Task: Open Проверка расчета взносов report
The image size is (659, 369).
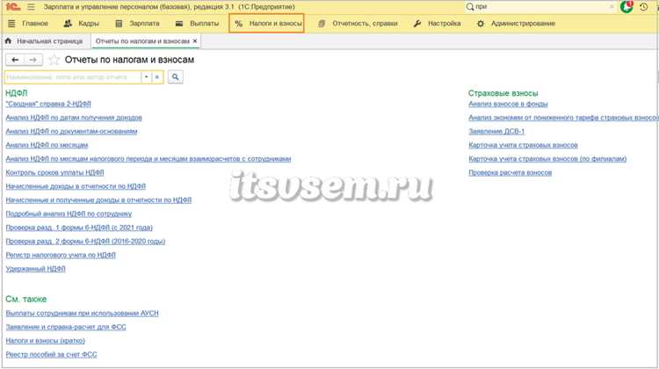Action: [511, 173]
